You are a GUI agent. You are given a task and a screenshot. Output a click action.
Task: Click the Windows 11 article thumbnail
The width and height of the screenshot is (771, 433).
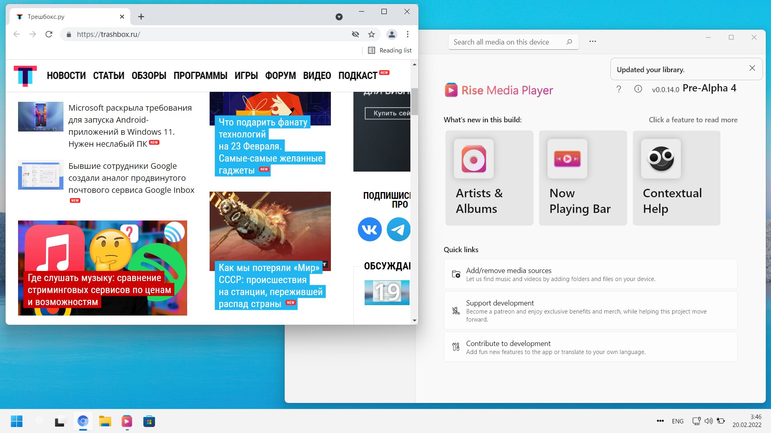point(41,117)
